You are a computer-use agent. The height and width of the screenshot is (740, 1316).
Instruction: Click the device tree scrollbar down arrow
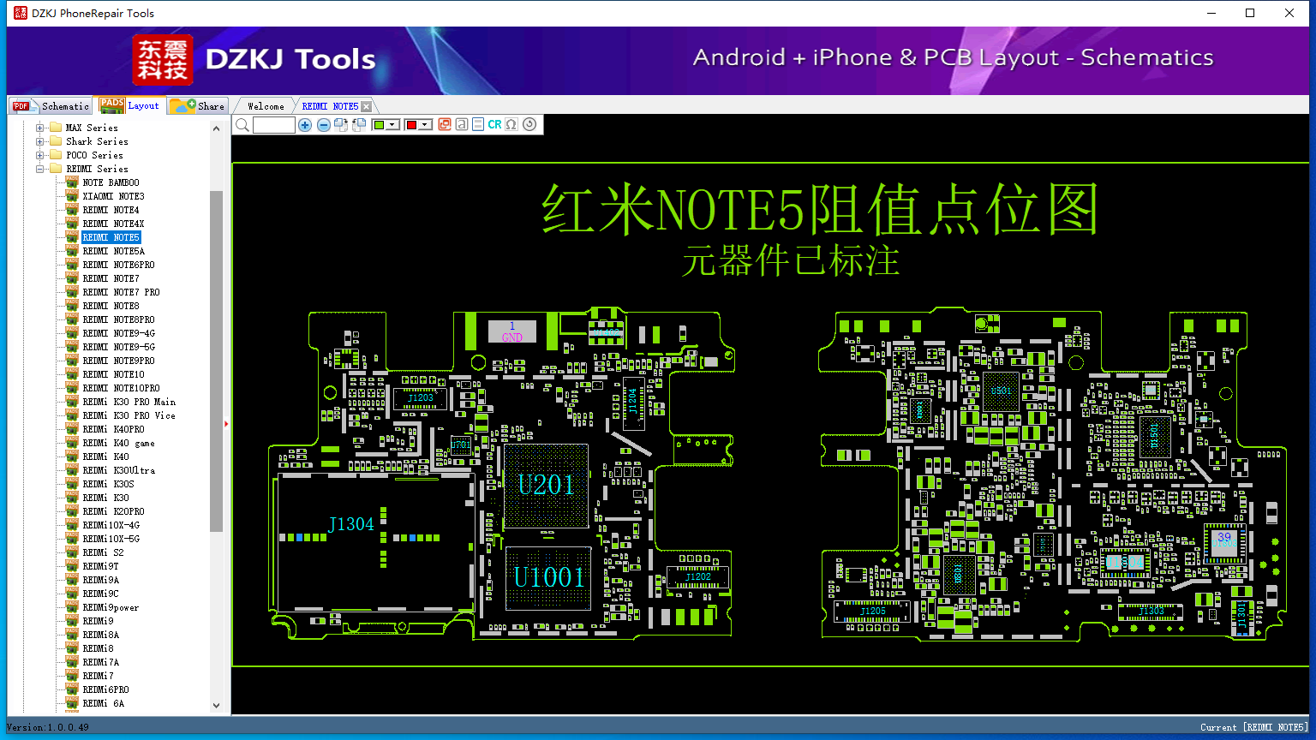click(x=216, y=706)
